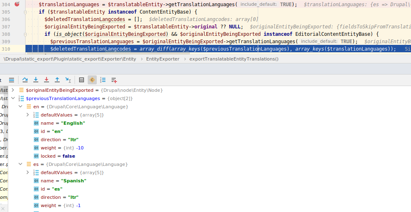Open the Evaluate Expression calculator icon

tap(82, 80)
